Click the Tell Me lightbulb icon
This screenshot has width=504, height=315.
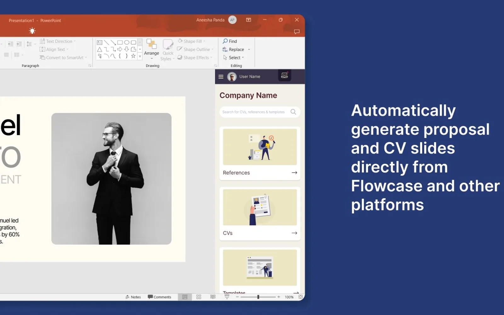tap(32, 31)
